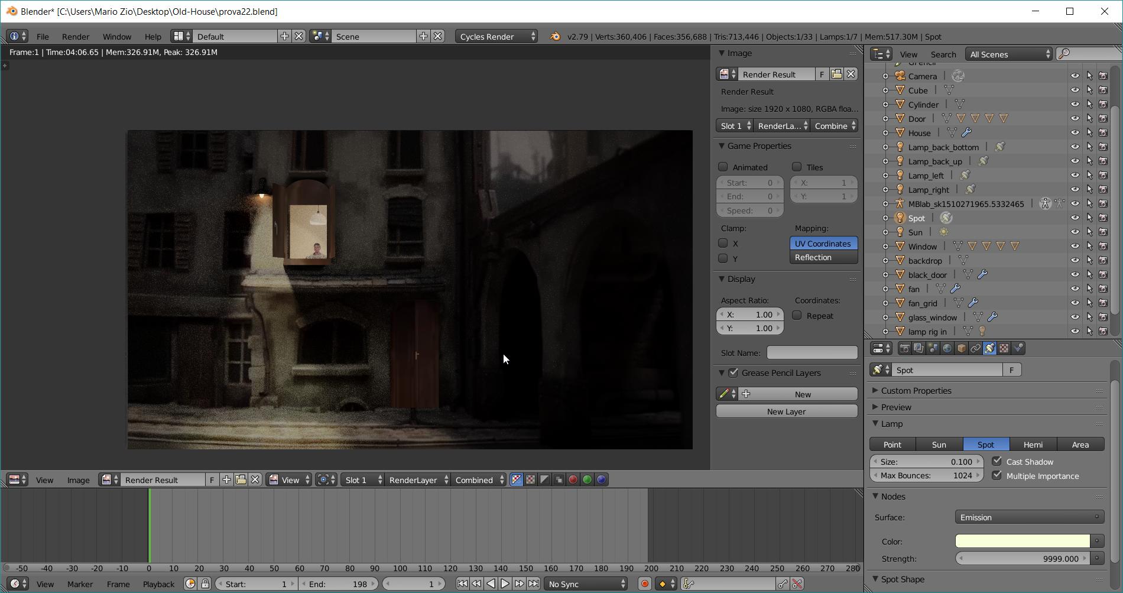Uncheck Multiple Importance option
The width and height of the screenshot is (1123, 593).
(x=997, y=475)
